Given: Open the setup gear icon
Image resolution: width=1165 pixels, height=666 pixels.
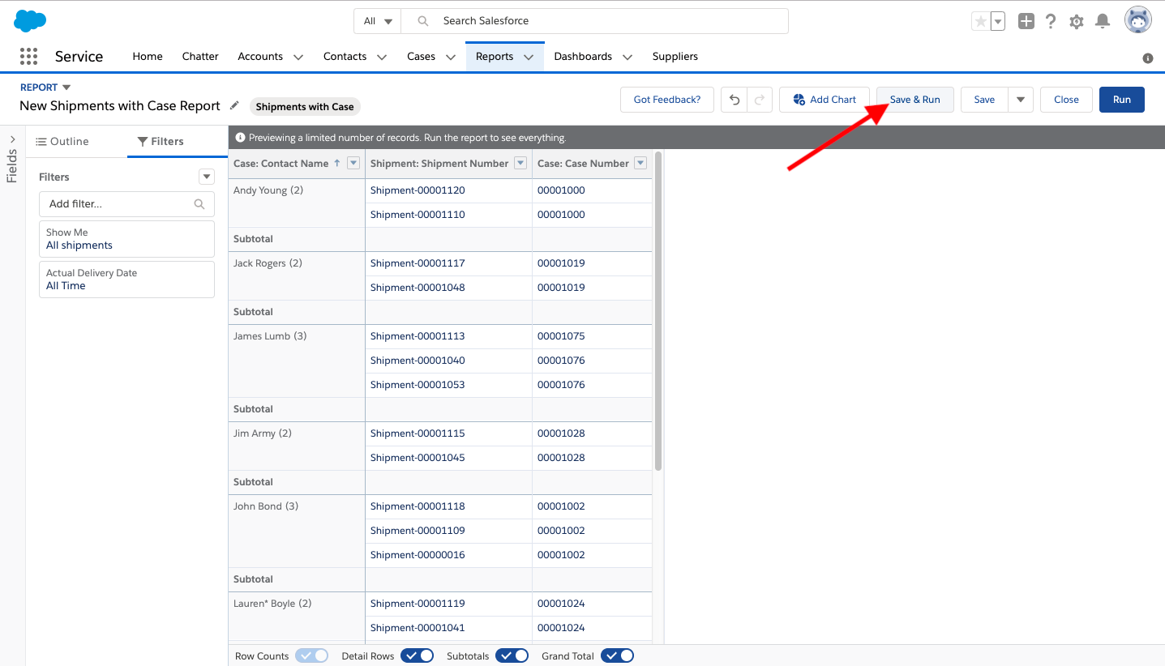Looking at the screenshot, I should pos(1077,22).
